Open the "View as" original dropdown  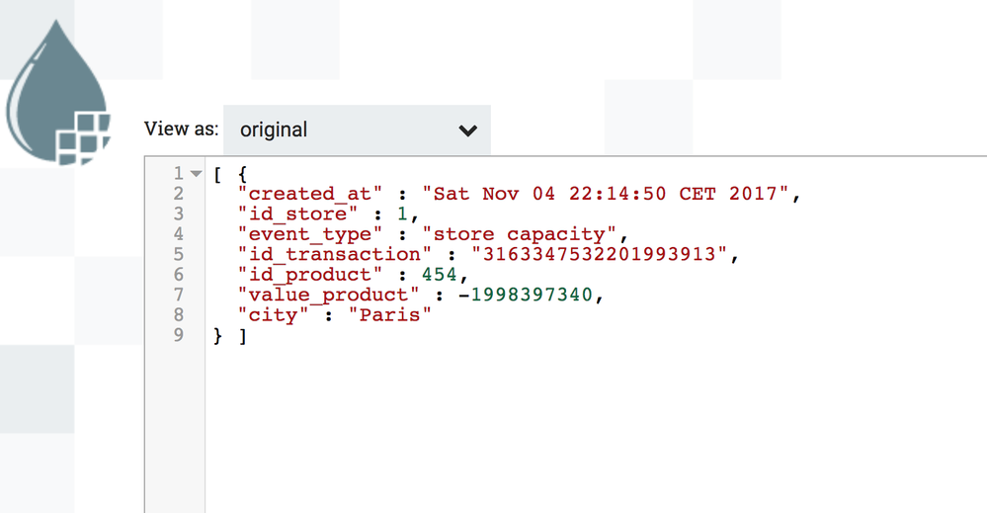coord(356,129)
